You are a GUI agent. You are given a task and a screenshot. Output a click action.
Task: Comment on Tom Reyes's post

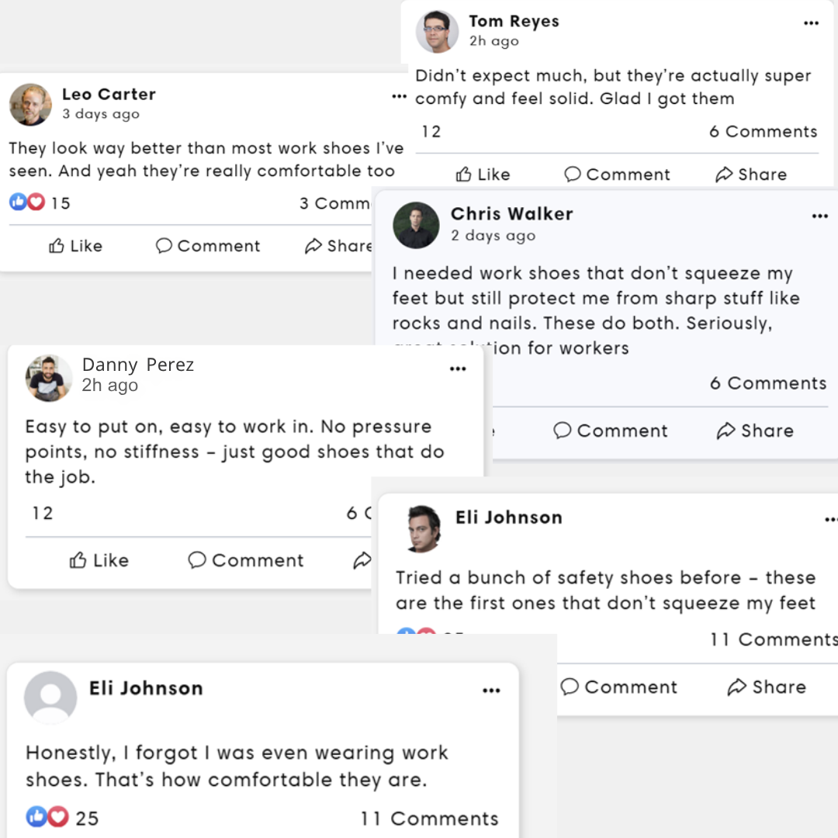(x=617, y=175)
